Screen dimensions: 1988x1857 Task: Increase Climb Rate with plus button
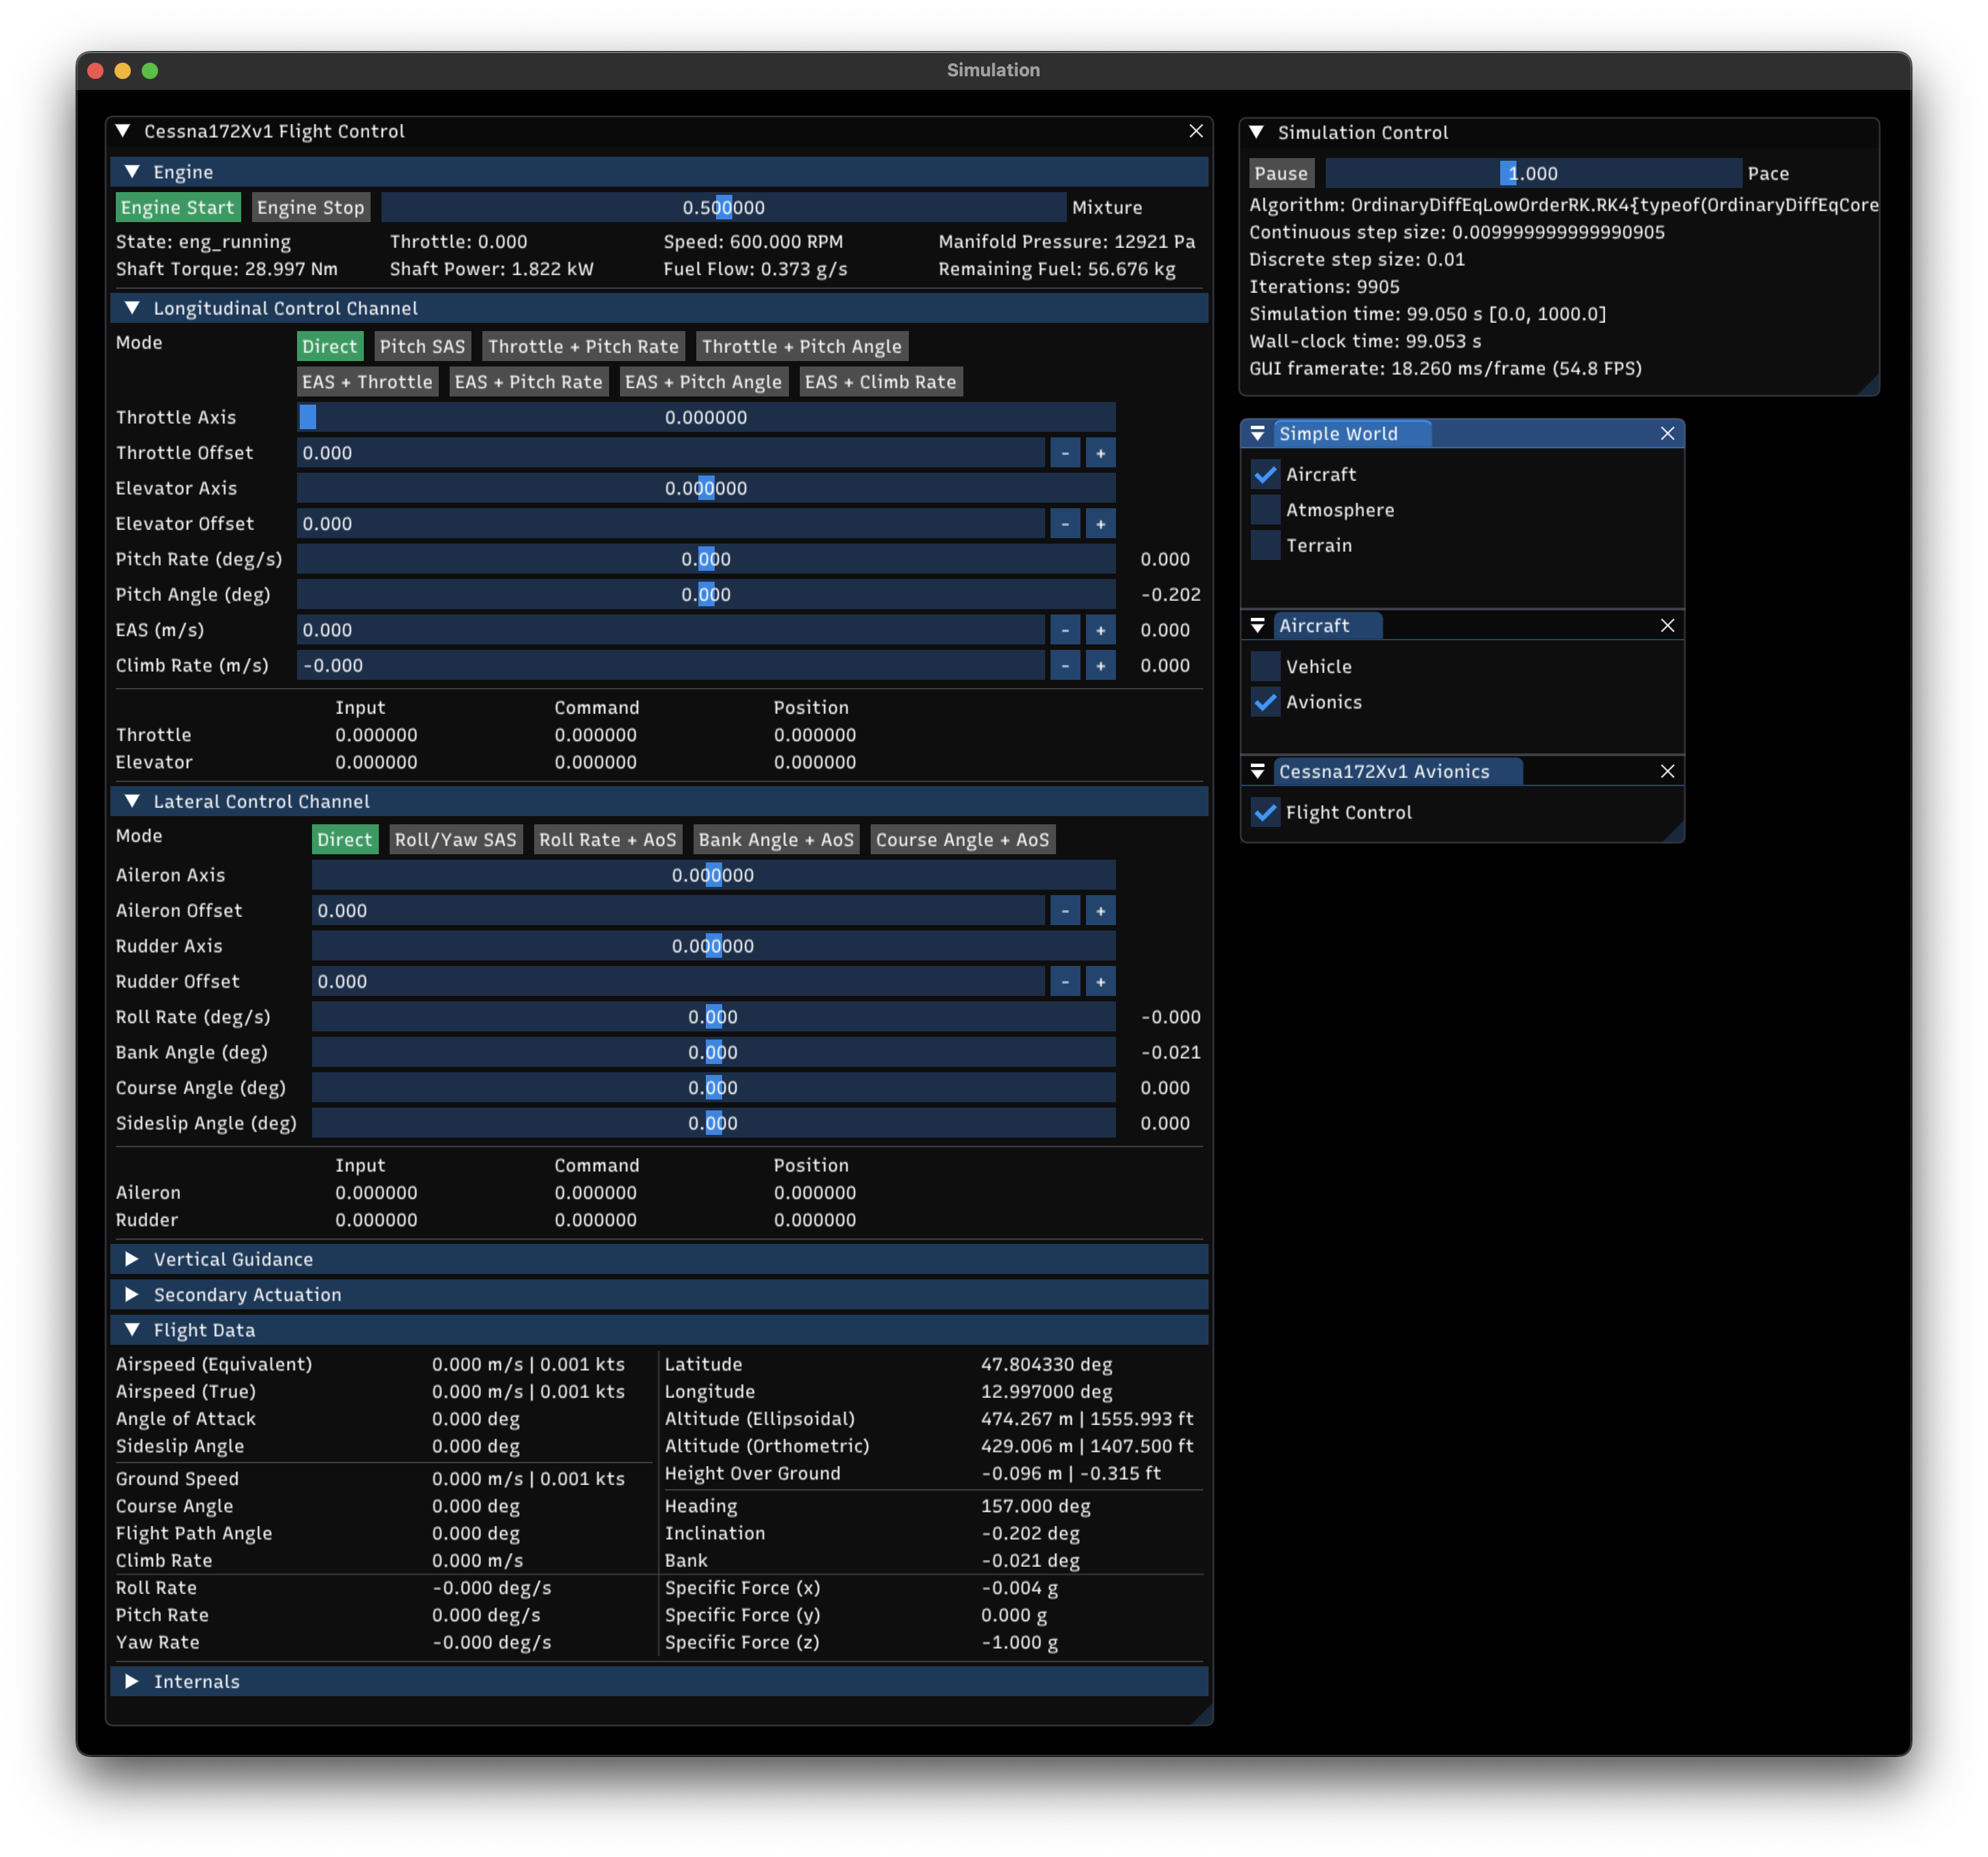click(1100, 665)
